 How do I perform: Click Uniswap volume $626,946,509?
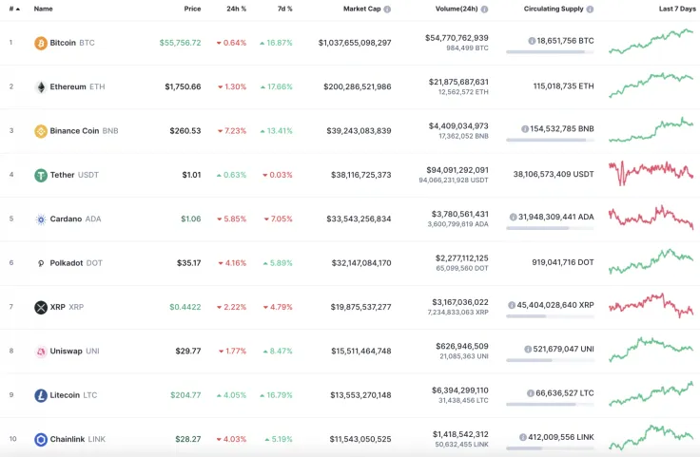[x=462, y=347]
